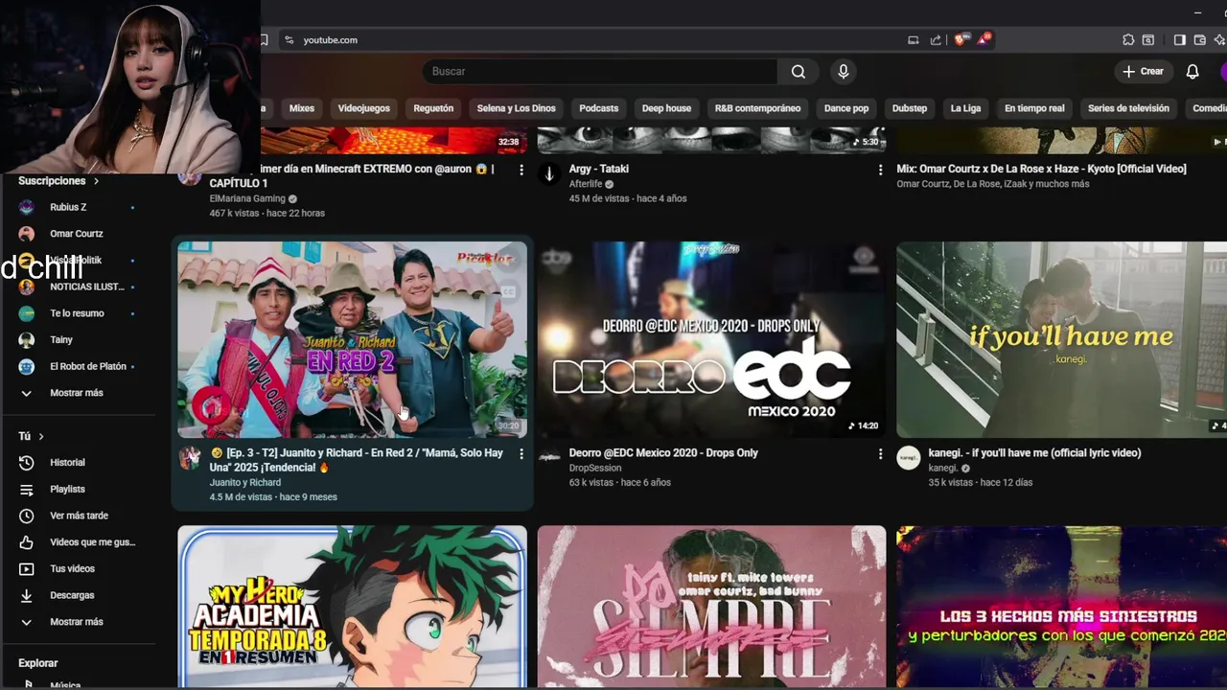Select the Podcasts filter chip
1227x690 pixels.
[x=599, y=108]
